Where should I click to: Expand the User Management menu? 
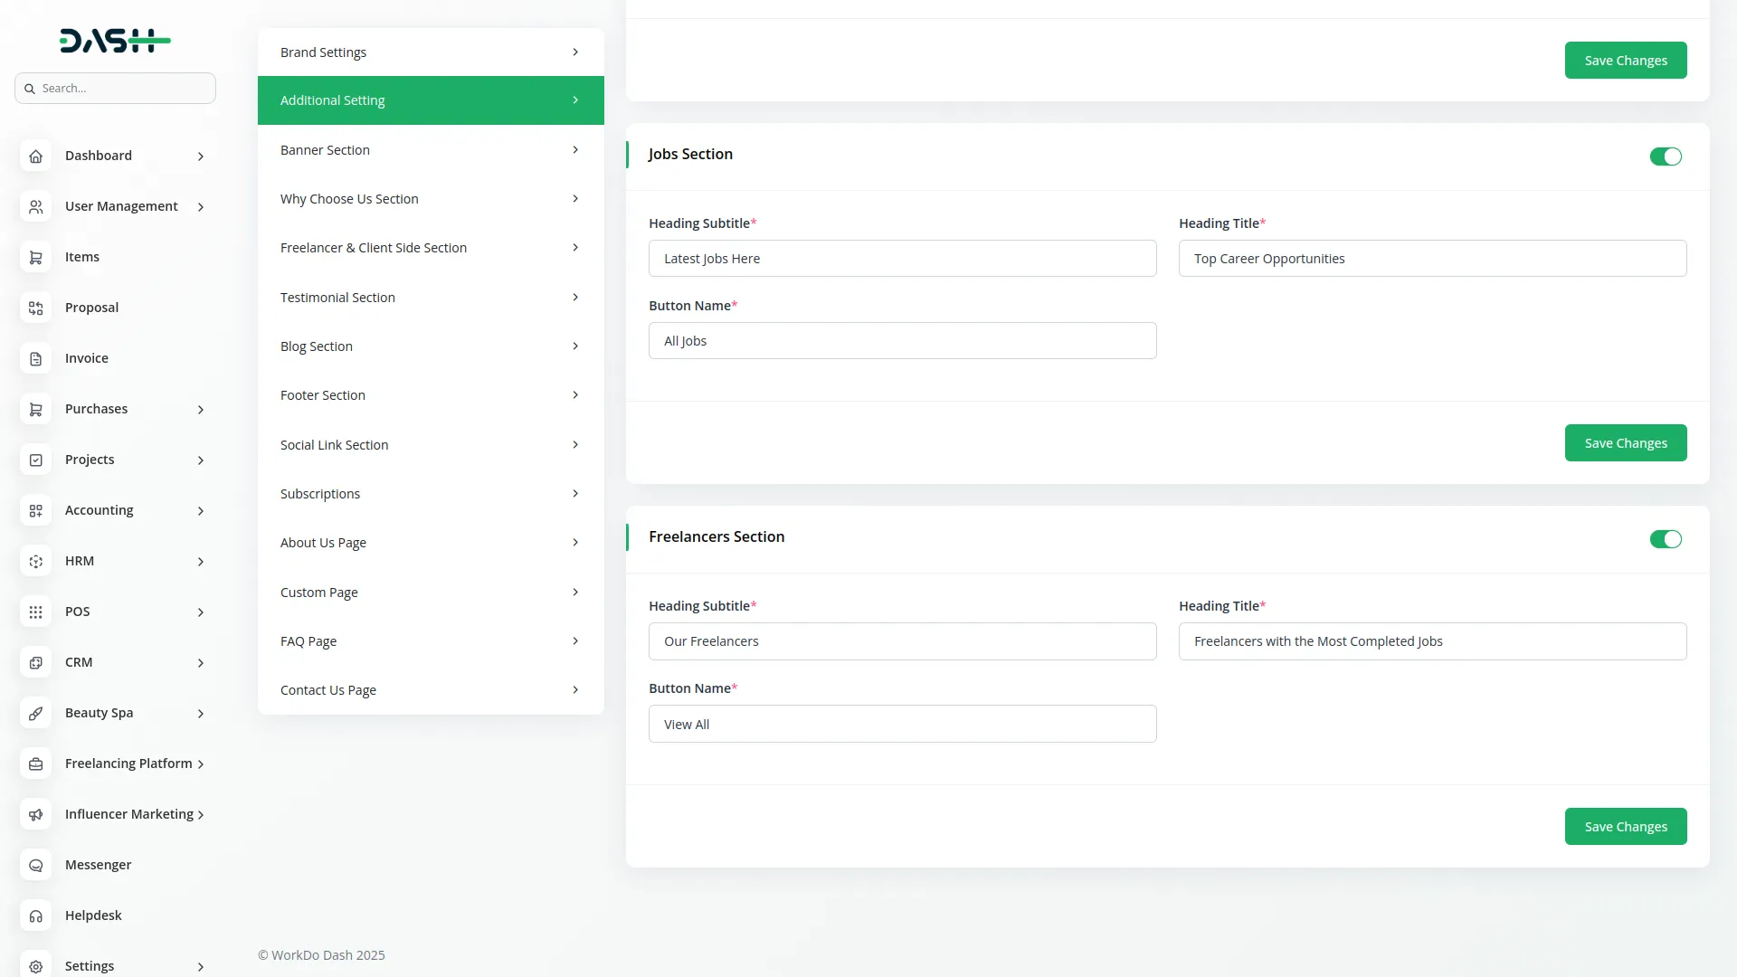tap(200, 206)
